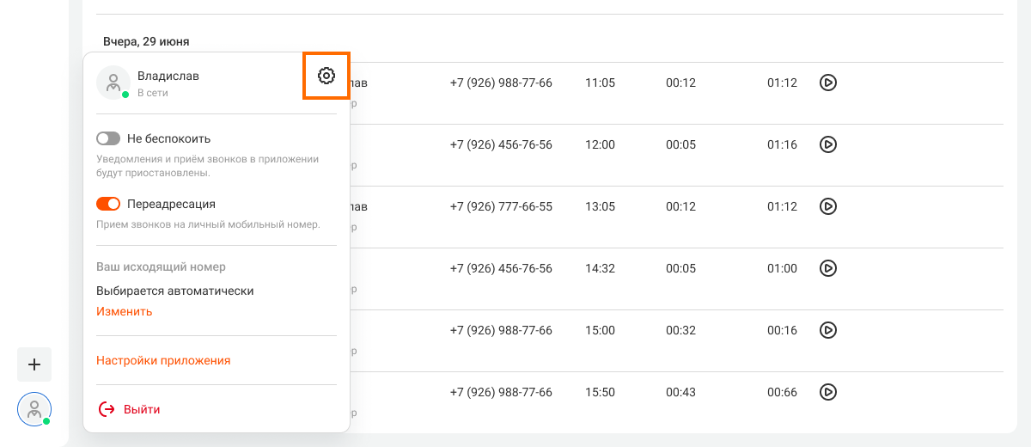The width and height of the screenshot is (1031, 447).
Task: Click user avatar at sidebar bottom
Action: tap(34, 409)
